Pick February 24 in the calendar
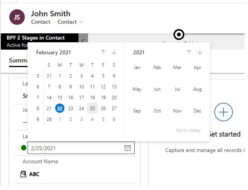Image resolution: width=248 pixels, height=190 pixels. click(82, 109)
